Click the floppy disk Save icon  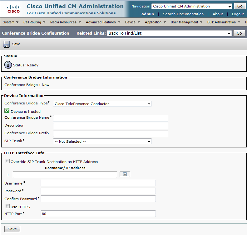(x=7, y=44)
